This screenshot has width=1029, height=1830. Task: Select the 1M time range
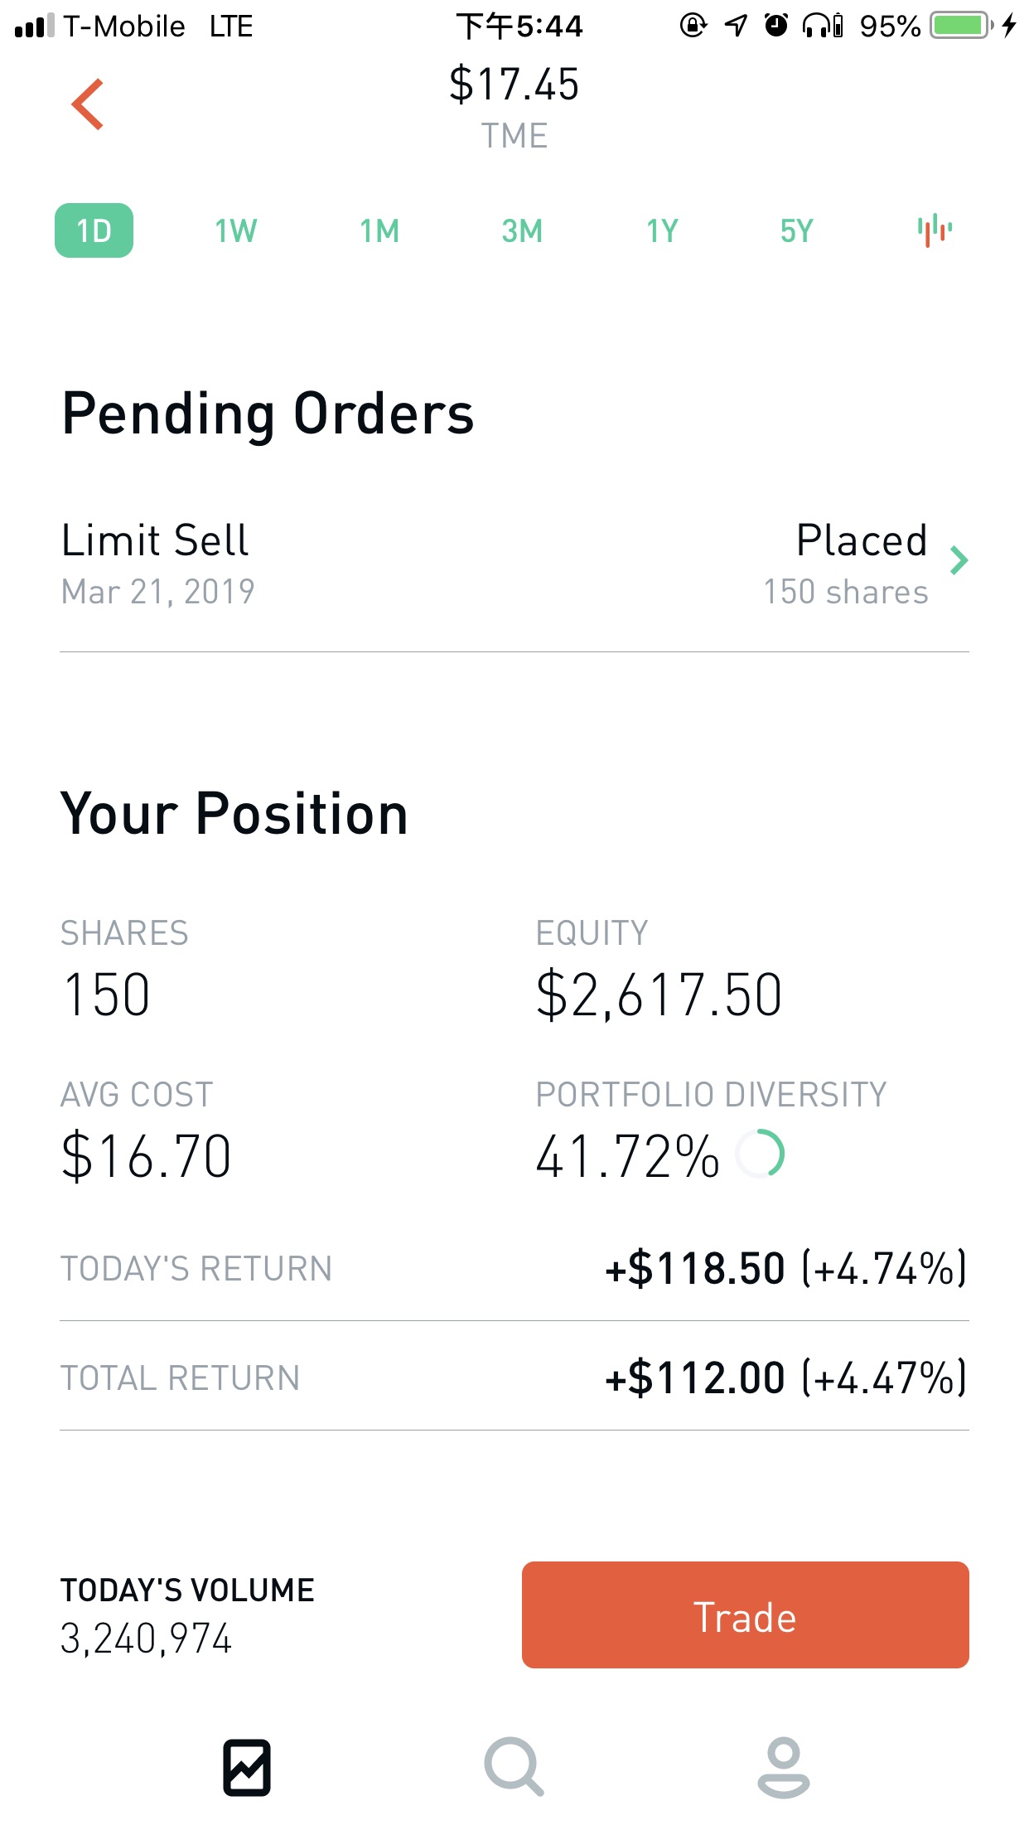pos(379,230)
